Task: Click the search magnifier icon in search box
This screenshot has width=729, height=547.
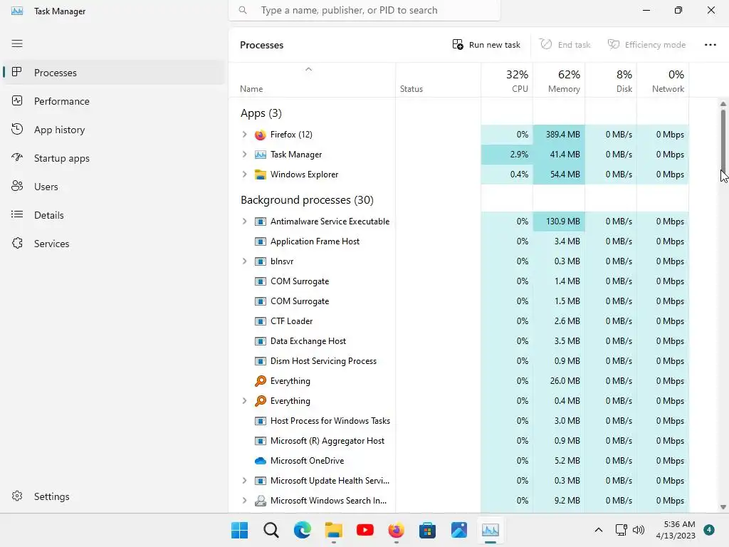Action: coord(243,10)
